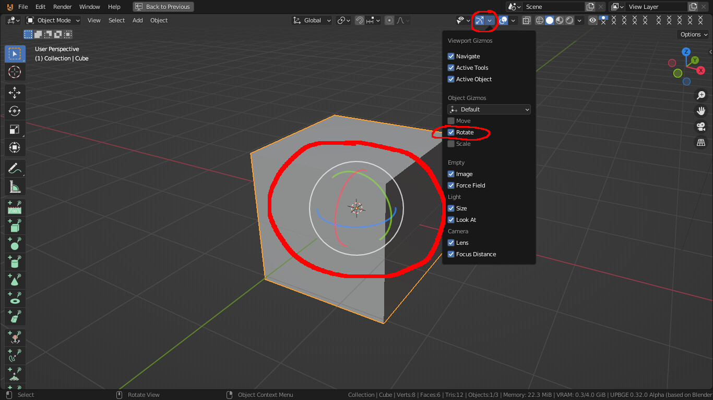The image size is (713, 400).
Task: Open the Object Gizmos Default dropdown
Action: click(x=489, y=109)
